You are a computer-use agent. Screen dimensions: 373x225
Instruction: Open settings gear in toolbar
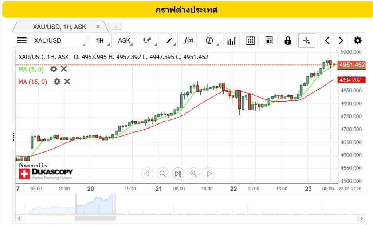tap(358, 40)
